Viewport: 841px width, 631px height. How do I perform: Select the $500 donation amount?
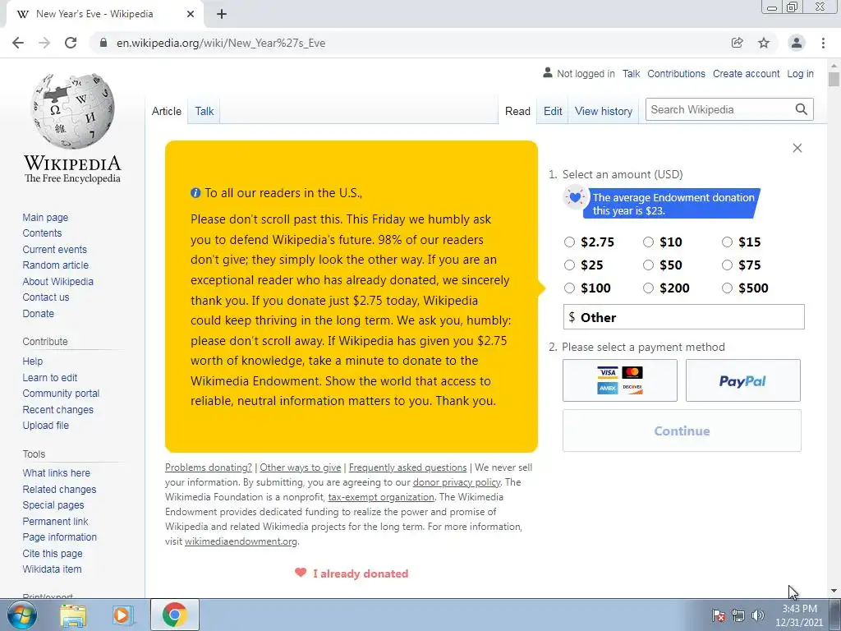[728, 288]
